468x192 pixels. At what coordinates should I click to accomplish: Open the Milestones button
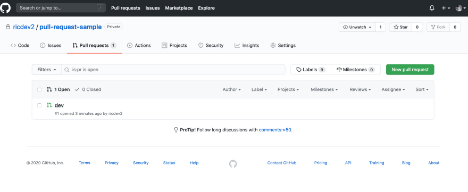(x=356, y=70)
